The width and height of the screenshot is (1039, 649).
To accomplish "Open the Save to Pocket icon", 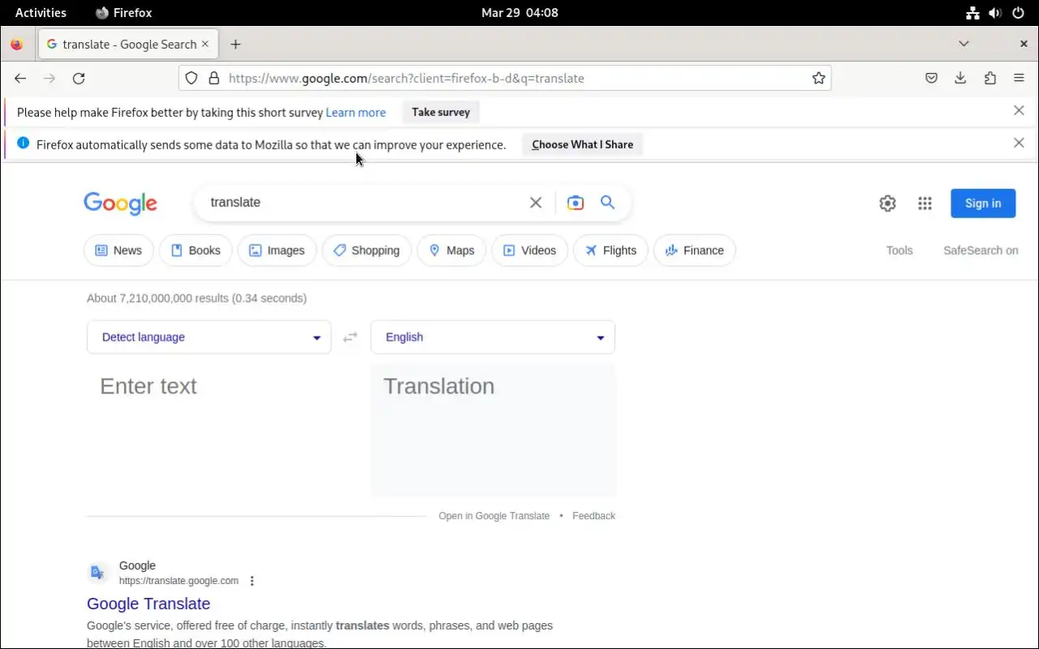I will (x=932, y=78).
